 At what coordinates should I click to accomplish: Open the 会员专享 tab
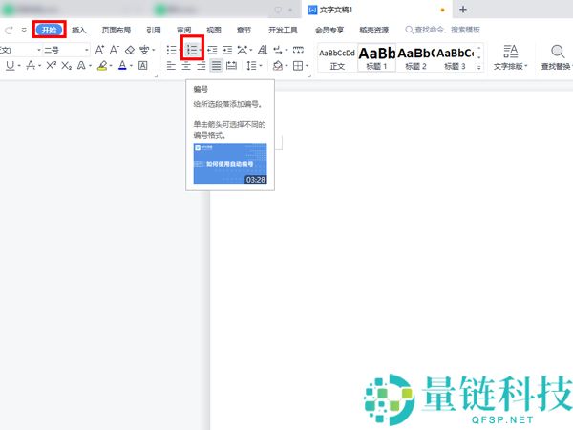(x=329, y=30)
